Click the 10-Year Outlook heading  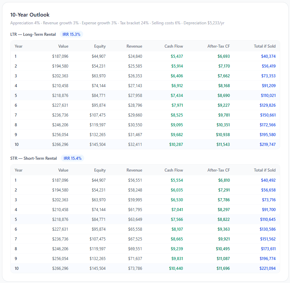pyautogui.click(x=30, y=15)
